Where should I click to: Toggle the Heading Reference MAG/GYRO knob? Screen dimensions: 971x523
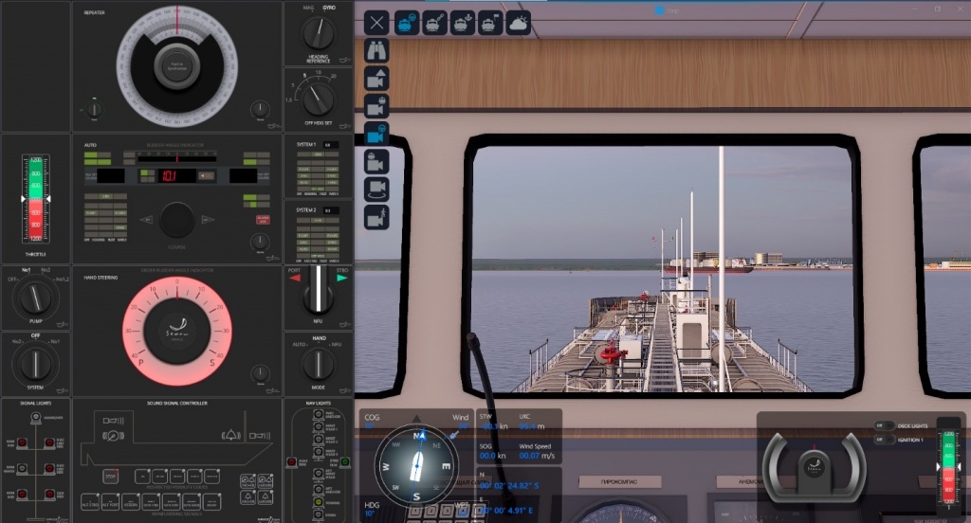tap(318, 34)
